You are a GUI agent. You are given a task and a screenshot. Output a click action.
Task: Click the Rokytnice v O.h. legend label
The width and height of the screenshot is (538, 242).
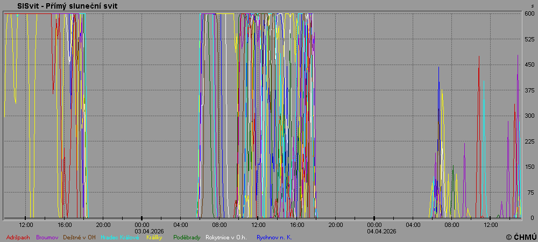click(226, 237)
